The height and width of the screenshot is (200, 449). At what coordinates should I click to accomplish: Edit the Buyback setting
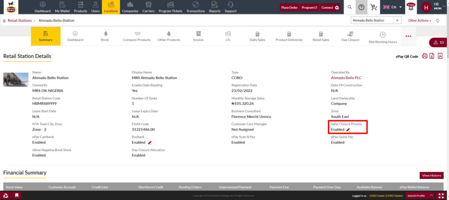click(150, 142)
